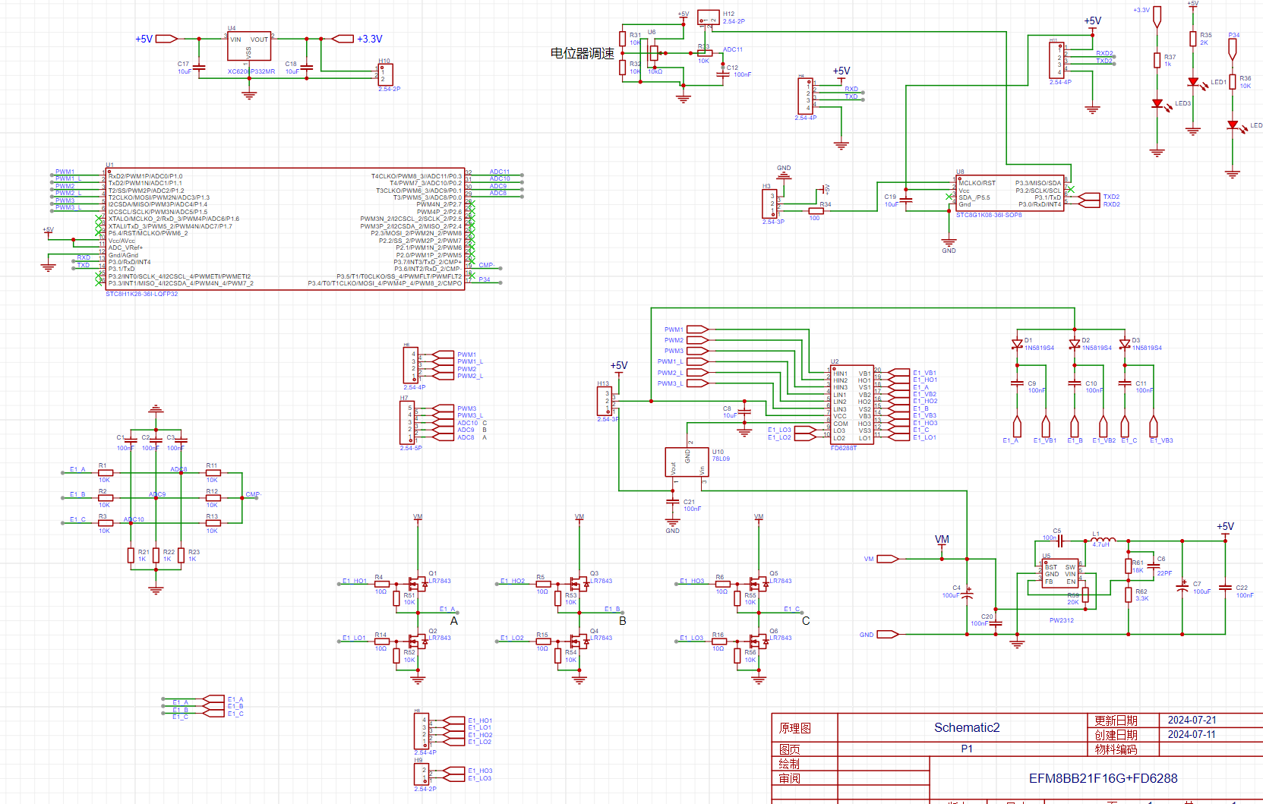Select the 更新日期 label
This screenshot has width=1263, height=804.
pos(1116,720)
